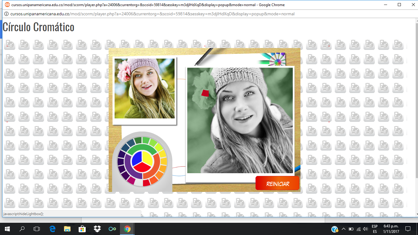
Task: Open the volume speaker tray icon
Action: coord(365,229)
